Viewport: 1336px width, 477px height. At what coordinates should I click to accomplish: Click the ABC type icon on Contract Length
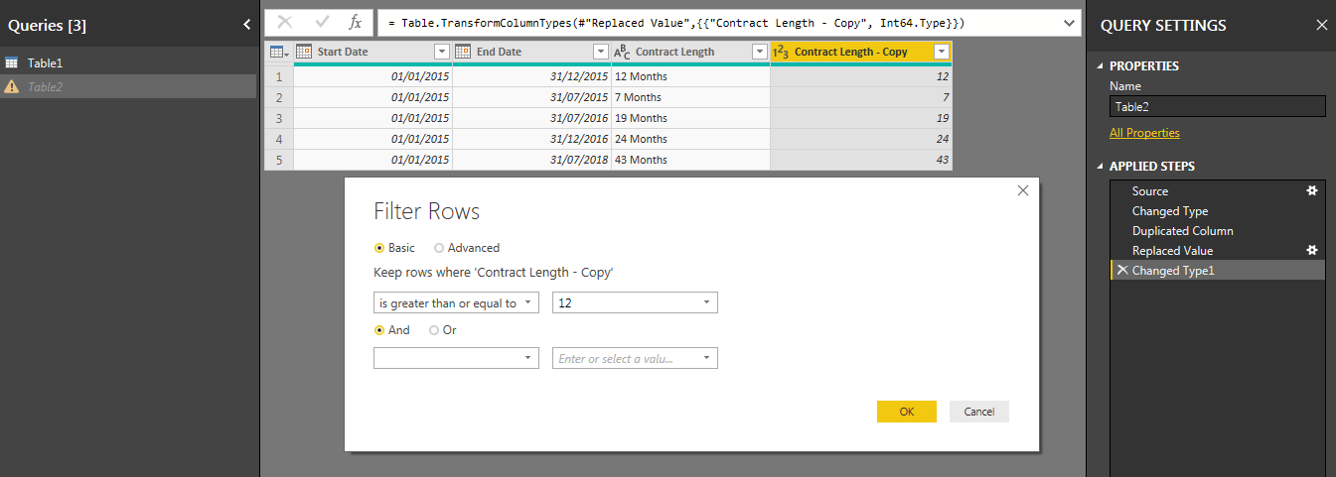click(x=623, y=52)
